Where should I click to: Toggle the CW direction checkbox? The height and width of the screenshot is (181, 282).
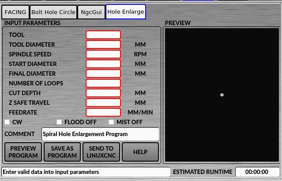click(7, 122)
